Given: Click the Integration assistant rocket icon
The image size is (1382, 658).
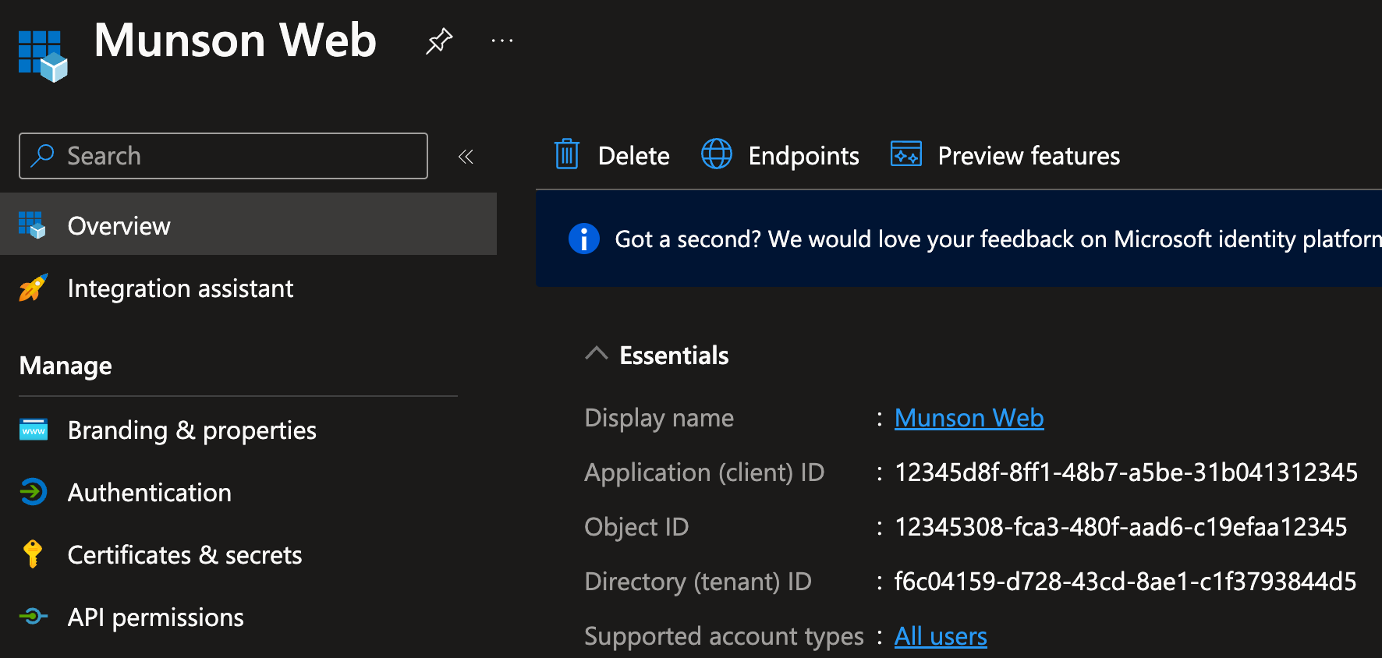Looking at the screenshot, I should [33, 288].
